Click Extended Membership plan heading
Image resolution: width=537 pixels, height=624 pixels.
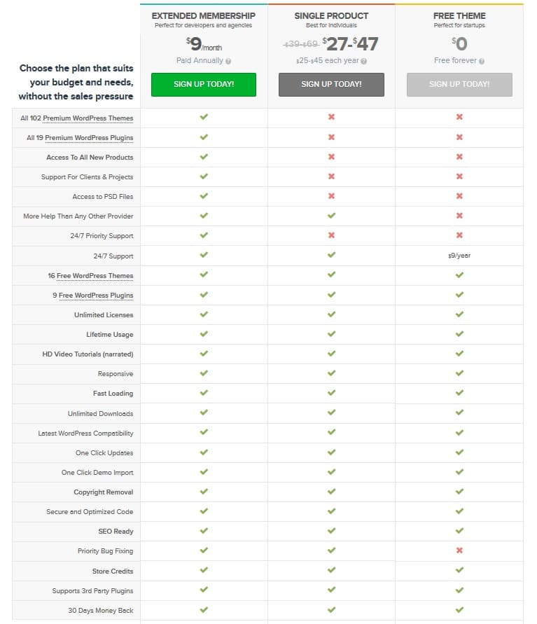click(203, 16)
